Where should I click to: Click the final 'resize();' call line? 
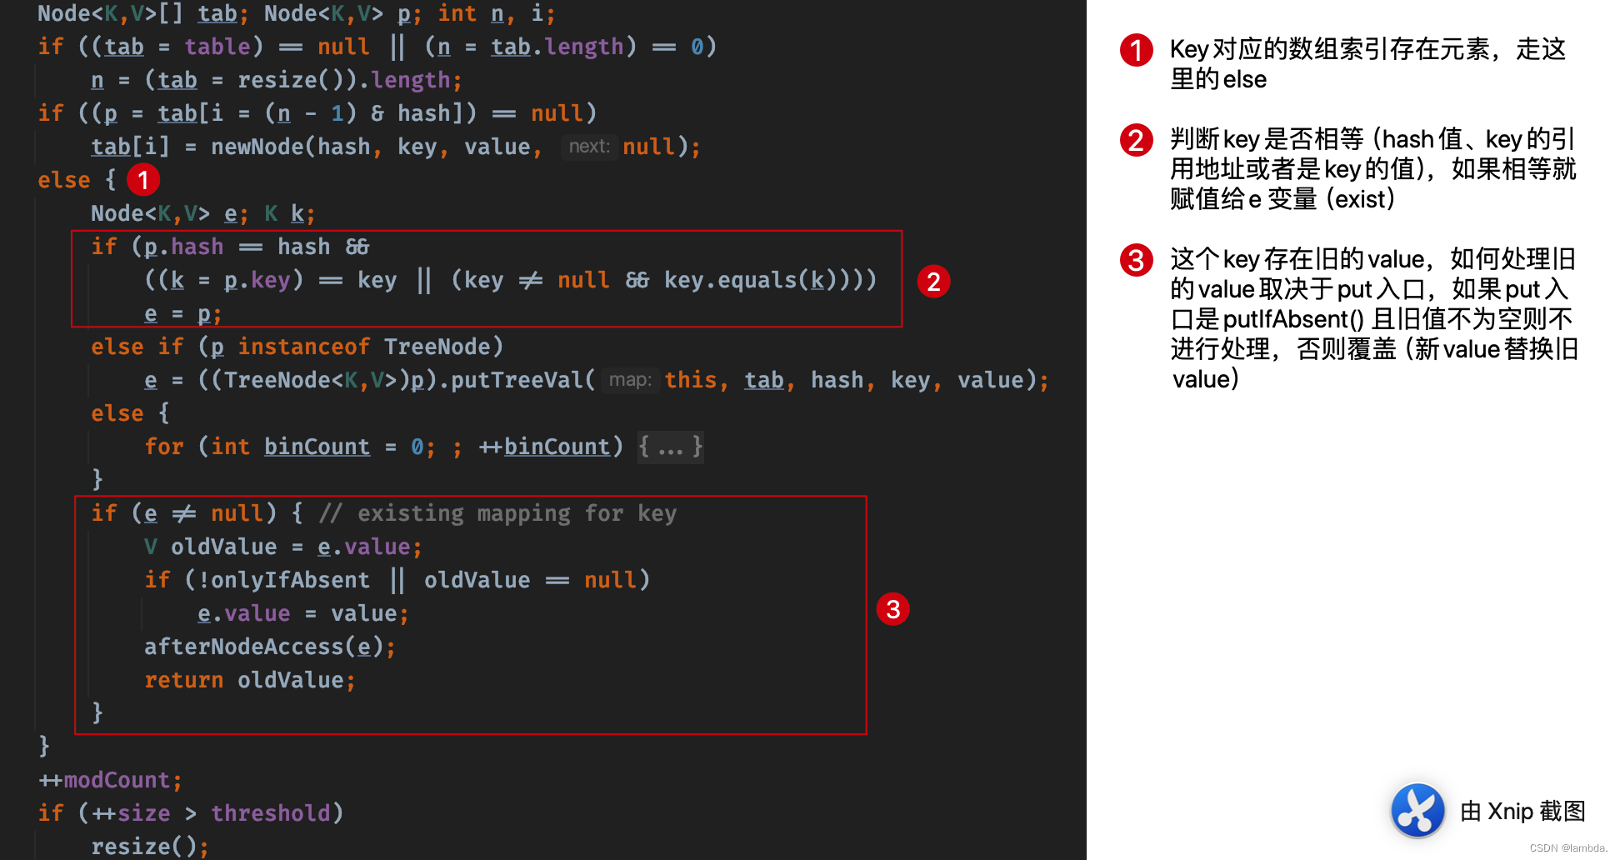click(151, 847)
